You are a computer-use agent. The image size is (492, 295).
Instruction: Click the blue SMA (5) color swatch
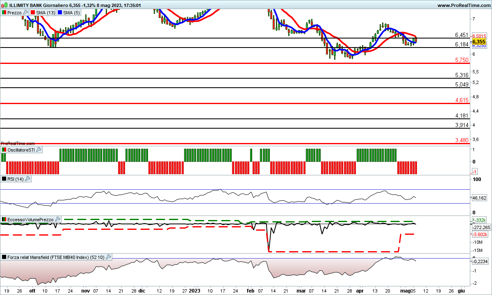[x=60, y=13]
